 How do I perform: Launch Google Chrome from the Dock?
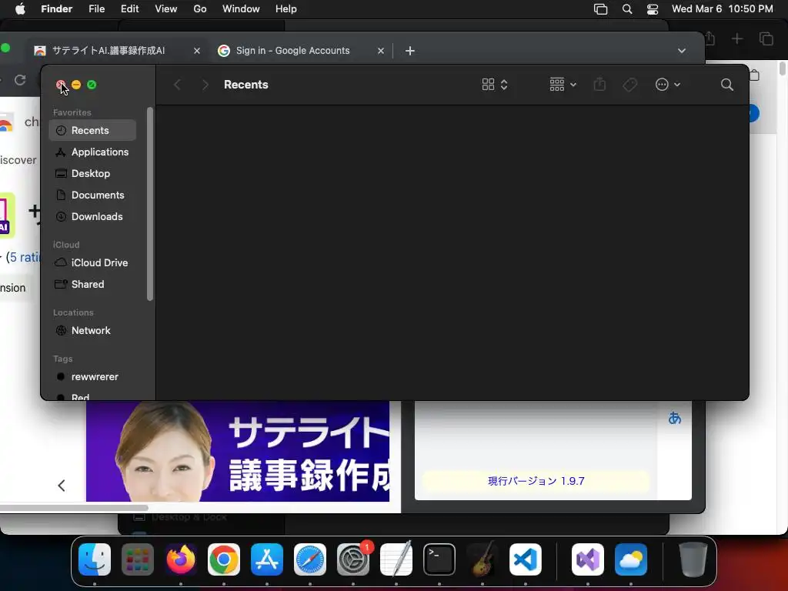tap(224, 559)
